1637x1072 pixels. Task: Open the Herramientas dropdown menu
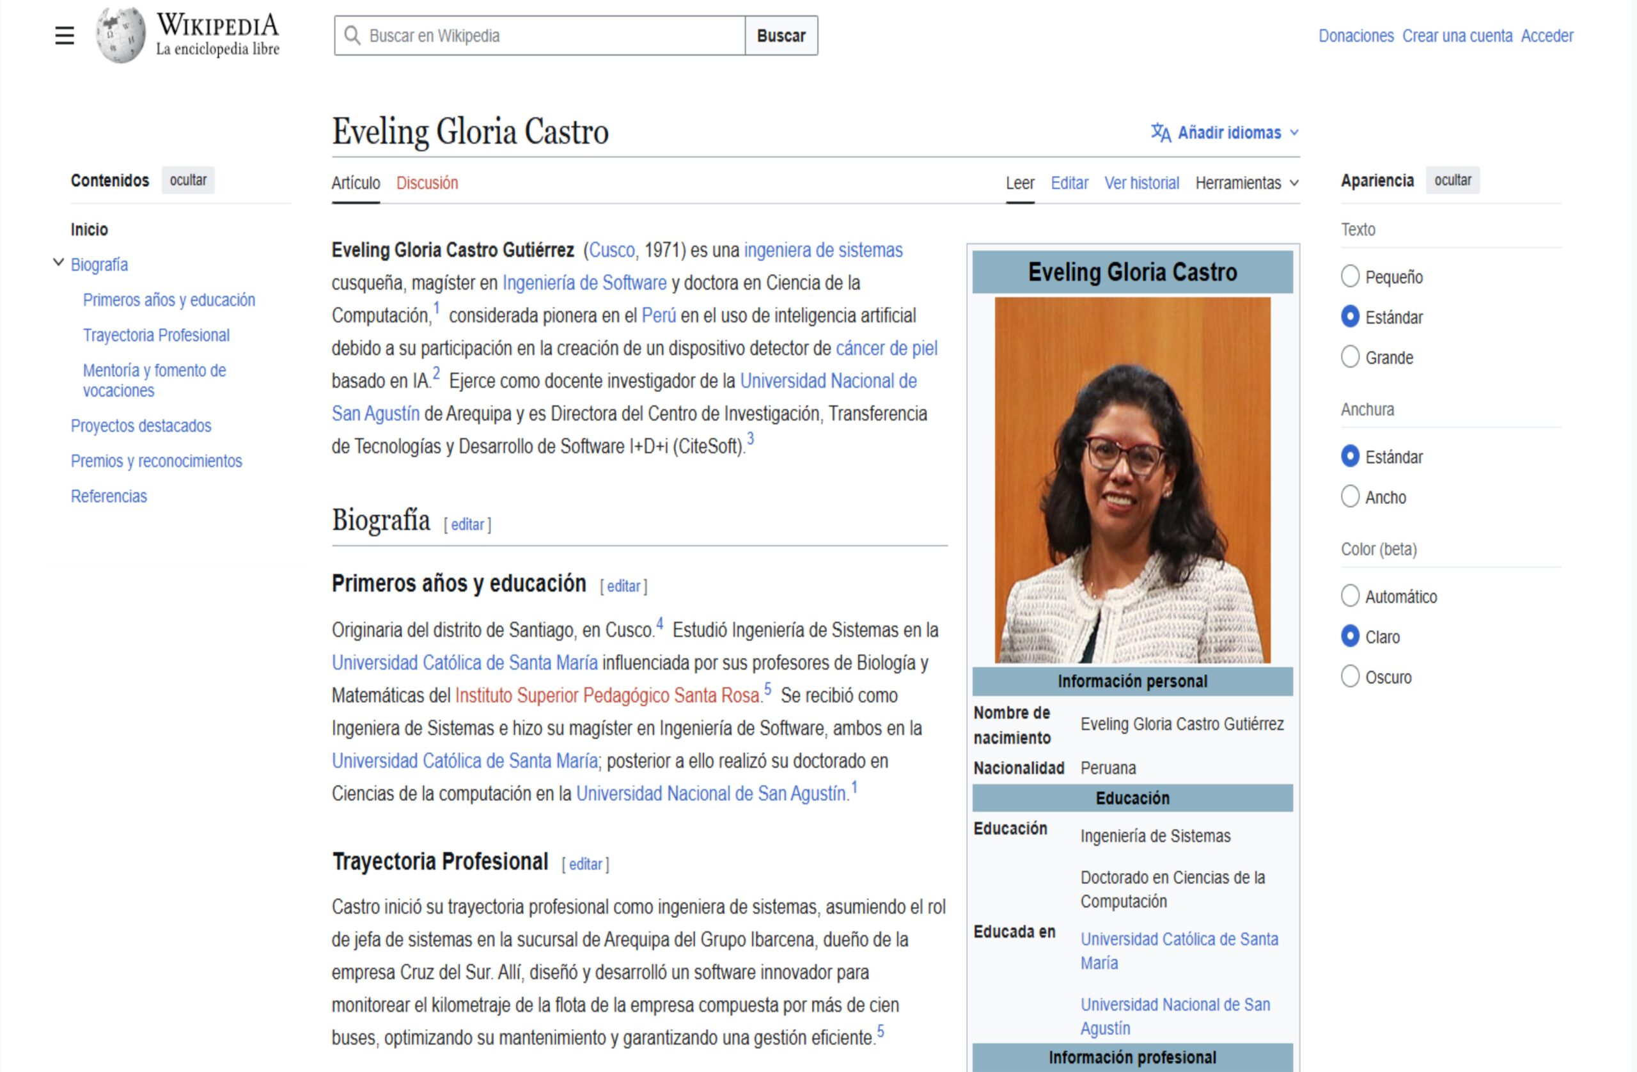(1246, 183)
